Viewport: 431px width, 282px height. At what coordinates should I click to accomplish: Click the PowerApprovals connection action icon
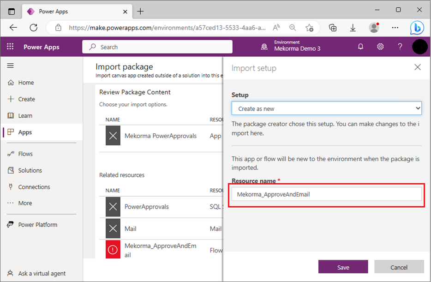(113, 207)
